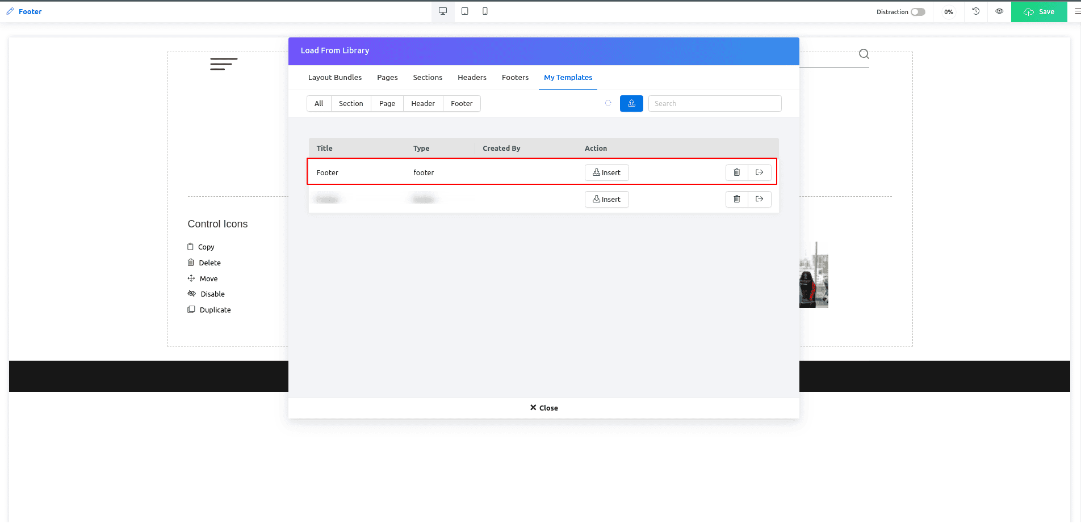This screenshot has width=1081, height=524.
Task: Filter templates by Section type
Action: click(351, 104)
